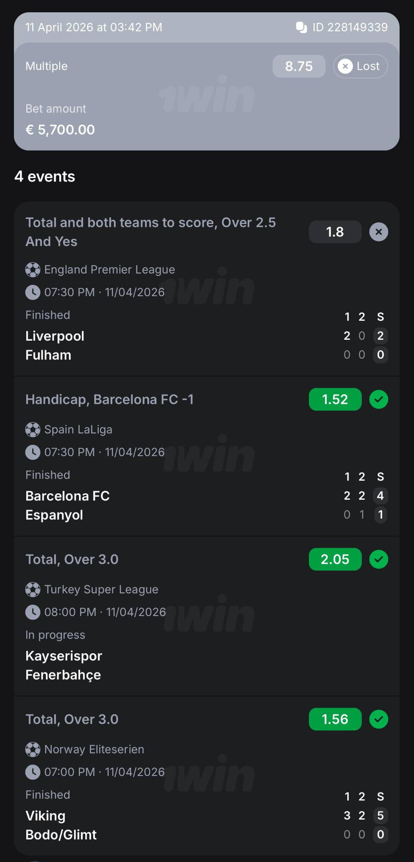This screenshot has width=414, height=862.
Task: Click the lost X icon for Liverpool bet
Action: 378,232
